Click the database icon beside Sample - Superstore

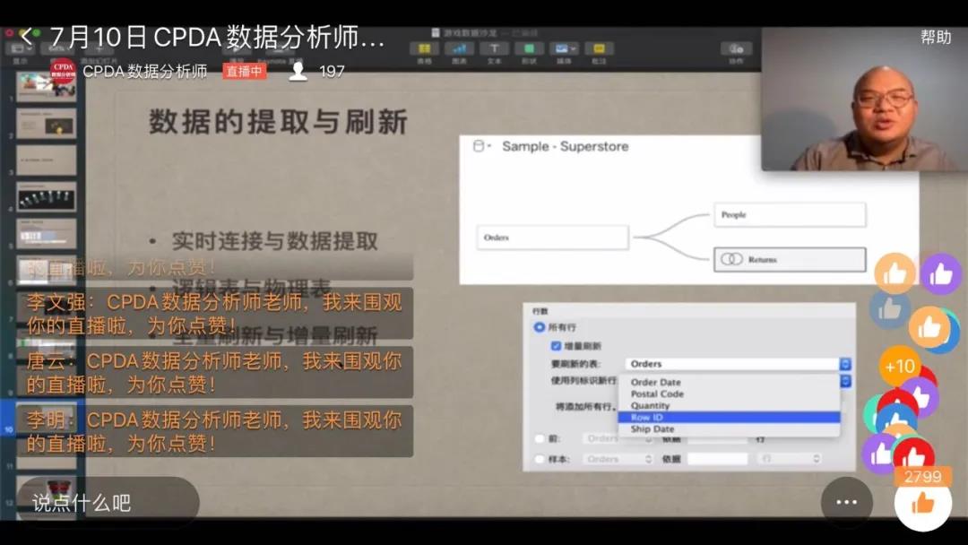click(x=479, y=146)
